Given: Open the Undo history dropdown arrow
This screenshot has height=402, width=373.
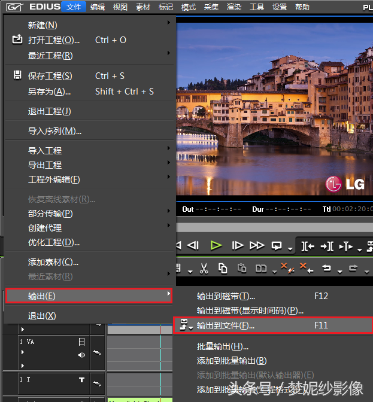Looking at the screenshot, I should pyautogui.click(x=339, y=272).
